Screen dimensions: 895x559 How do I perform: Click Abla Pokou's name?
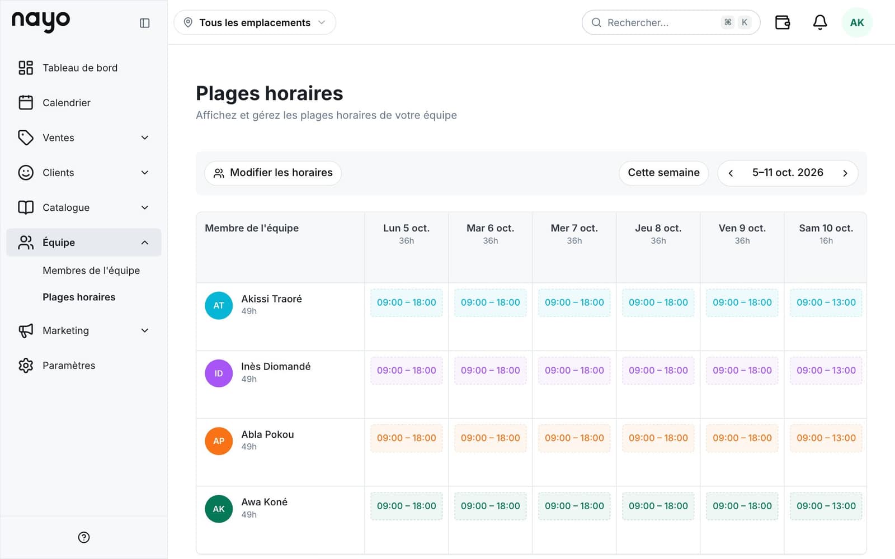(x=267, y=434)
